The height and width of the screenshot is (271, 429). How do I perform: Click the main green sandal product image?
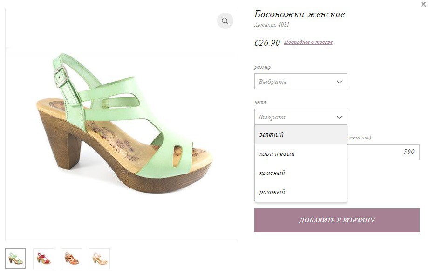[122, 125]
